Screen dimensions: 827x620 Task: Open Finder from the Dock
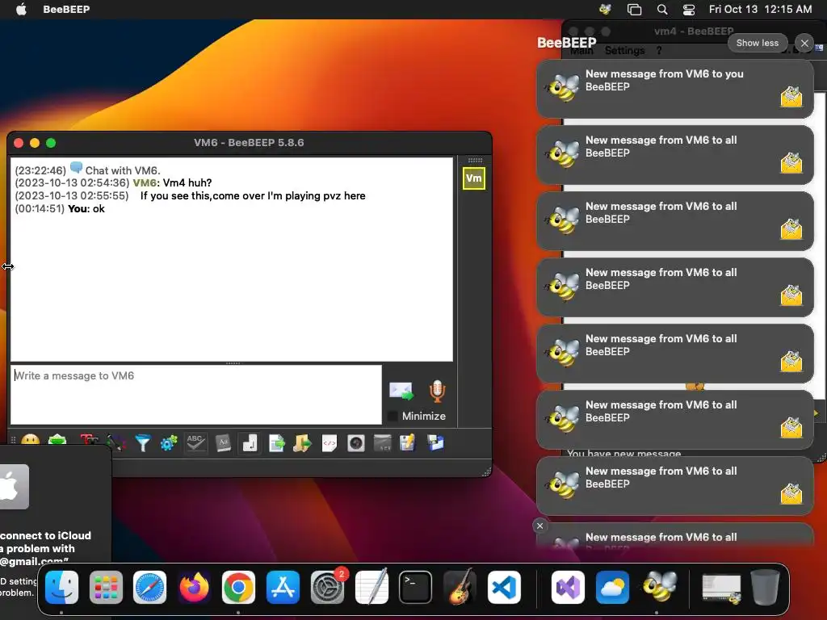61,587
